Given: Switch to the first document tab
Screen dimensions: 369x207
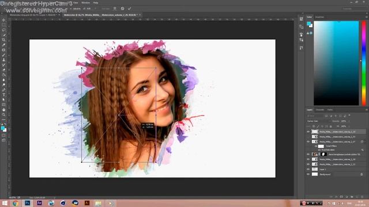Looking at the screenshot, I should [33, 15].
